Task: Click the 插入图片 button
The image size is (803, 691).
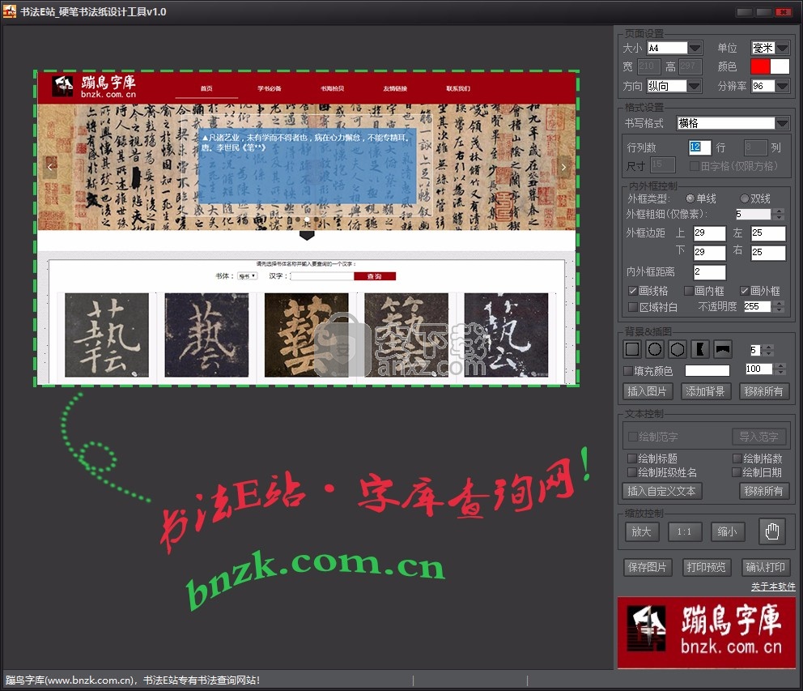Action: coord(648,391)
